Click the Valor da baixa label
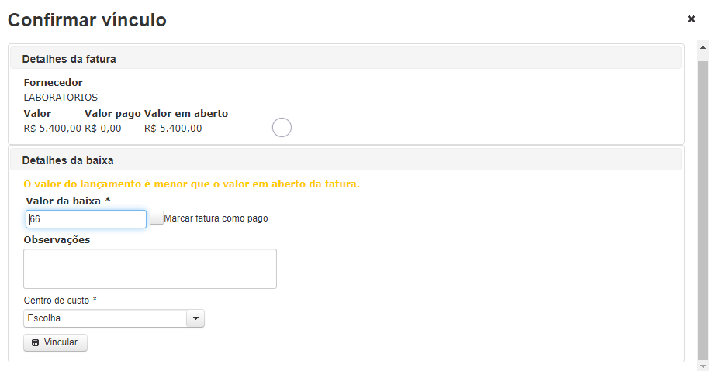 click(67, 201)
